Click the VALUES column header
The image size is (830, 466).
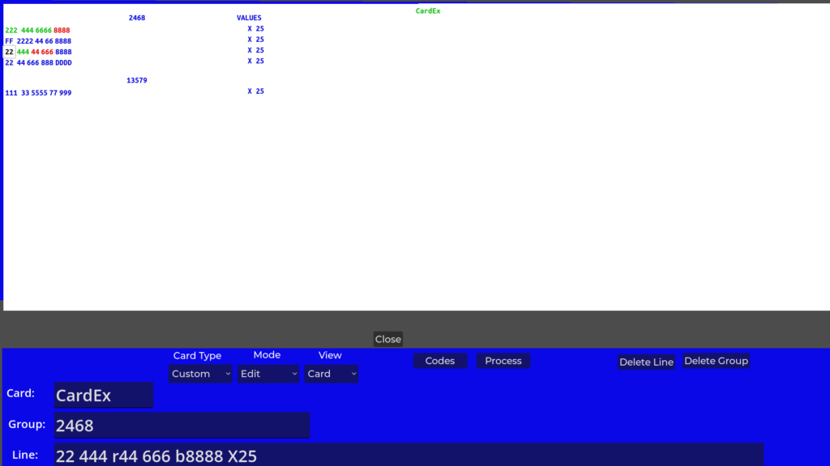(249, 18)
